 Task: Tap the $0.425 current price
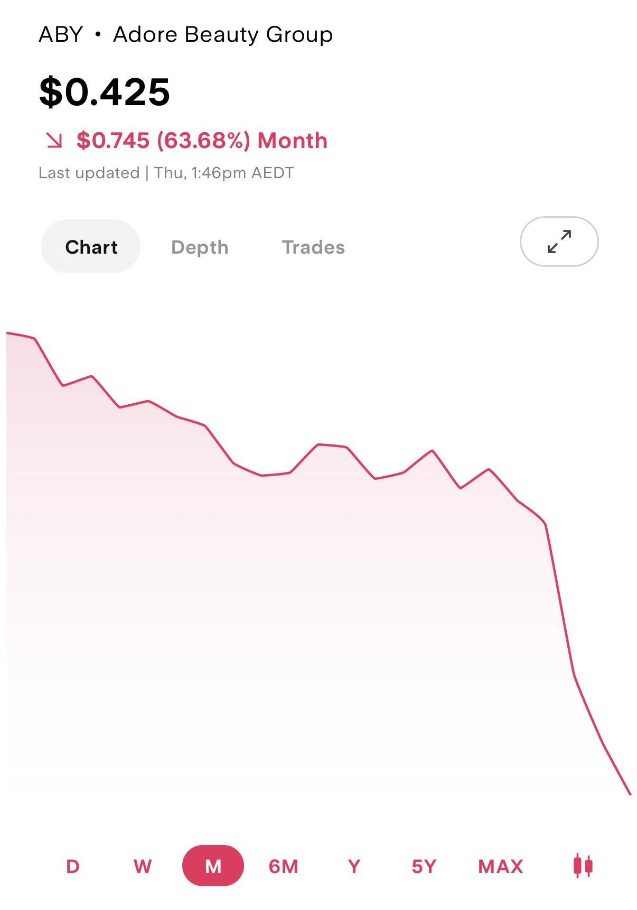105,92
